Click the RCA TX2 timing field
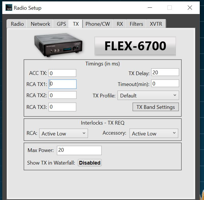The width and height of the screenshot is (204, 200). (x=63, y=95)
